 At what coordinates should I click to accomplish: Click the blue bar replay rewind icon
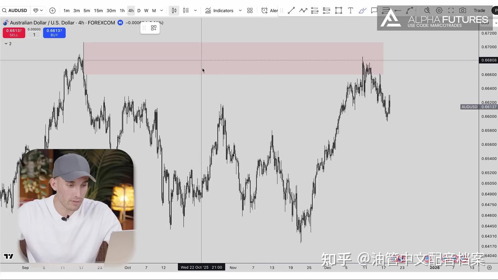120,23
